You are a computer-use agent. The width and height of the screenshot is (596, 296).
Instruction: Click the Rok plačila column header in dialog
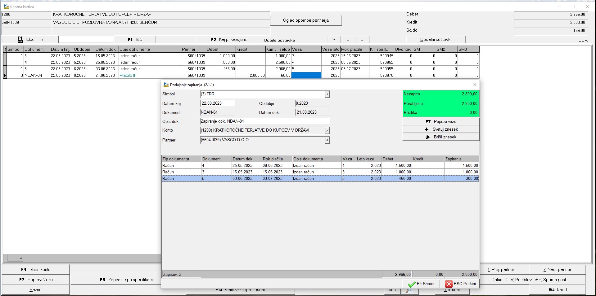[277, 159]
